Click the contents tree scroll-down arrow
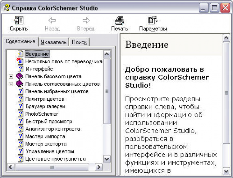The width and height of the screenshot is (233, 178). pyautogui.click(x=107, y=159)
